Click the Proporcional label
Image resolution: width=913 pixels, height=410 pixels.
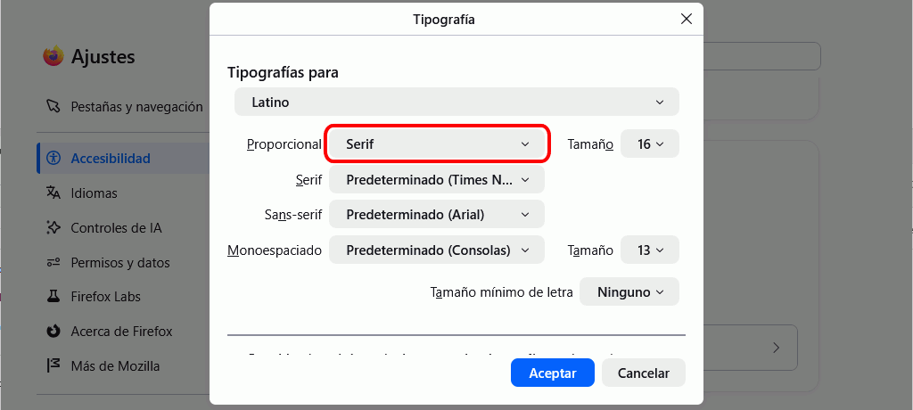[x=284, y=143]
